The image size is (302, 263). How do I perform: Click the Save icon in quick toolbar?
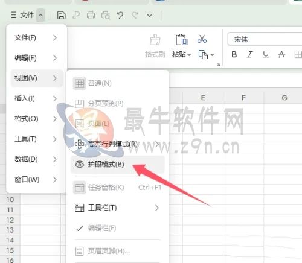[x=61, y=15]
